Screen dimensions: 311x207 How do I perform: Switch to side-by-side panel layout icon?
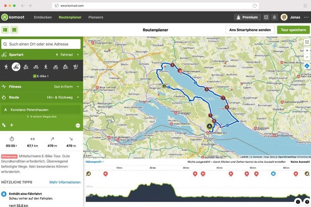pyautogui.click(x=5, y=30)
